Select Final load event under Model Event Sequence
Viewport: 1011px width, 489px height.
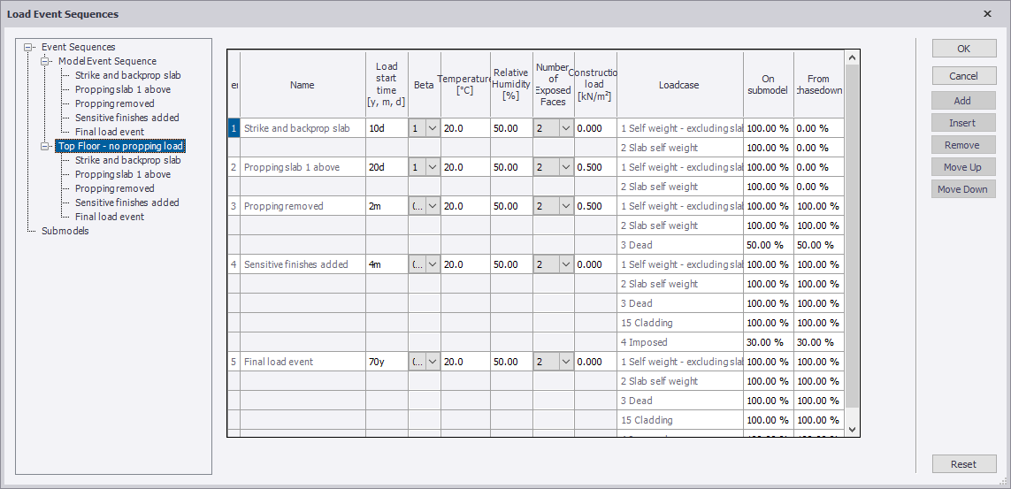109,132
